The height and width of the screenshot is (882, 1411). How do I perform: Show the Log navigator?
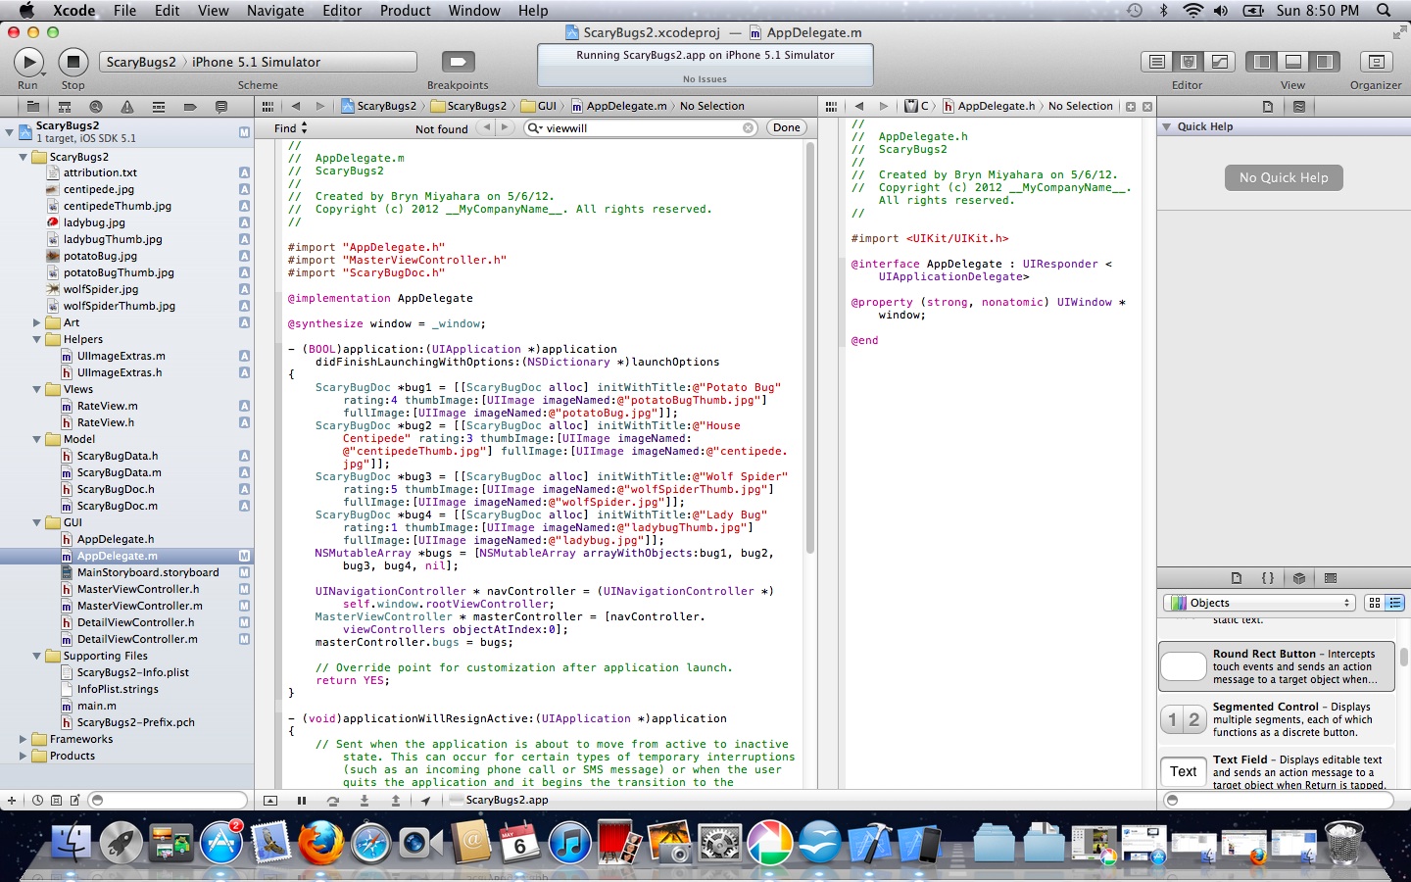(x=220, y=106)
